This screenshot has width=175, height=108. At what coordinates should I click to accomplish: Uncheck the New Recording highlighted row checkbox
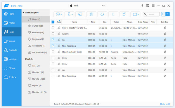coord(53,46)
